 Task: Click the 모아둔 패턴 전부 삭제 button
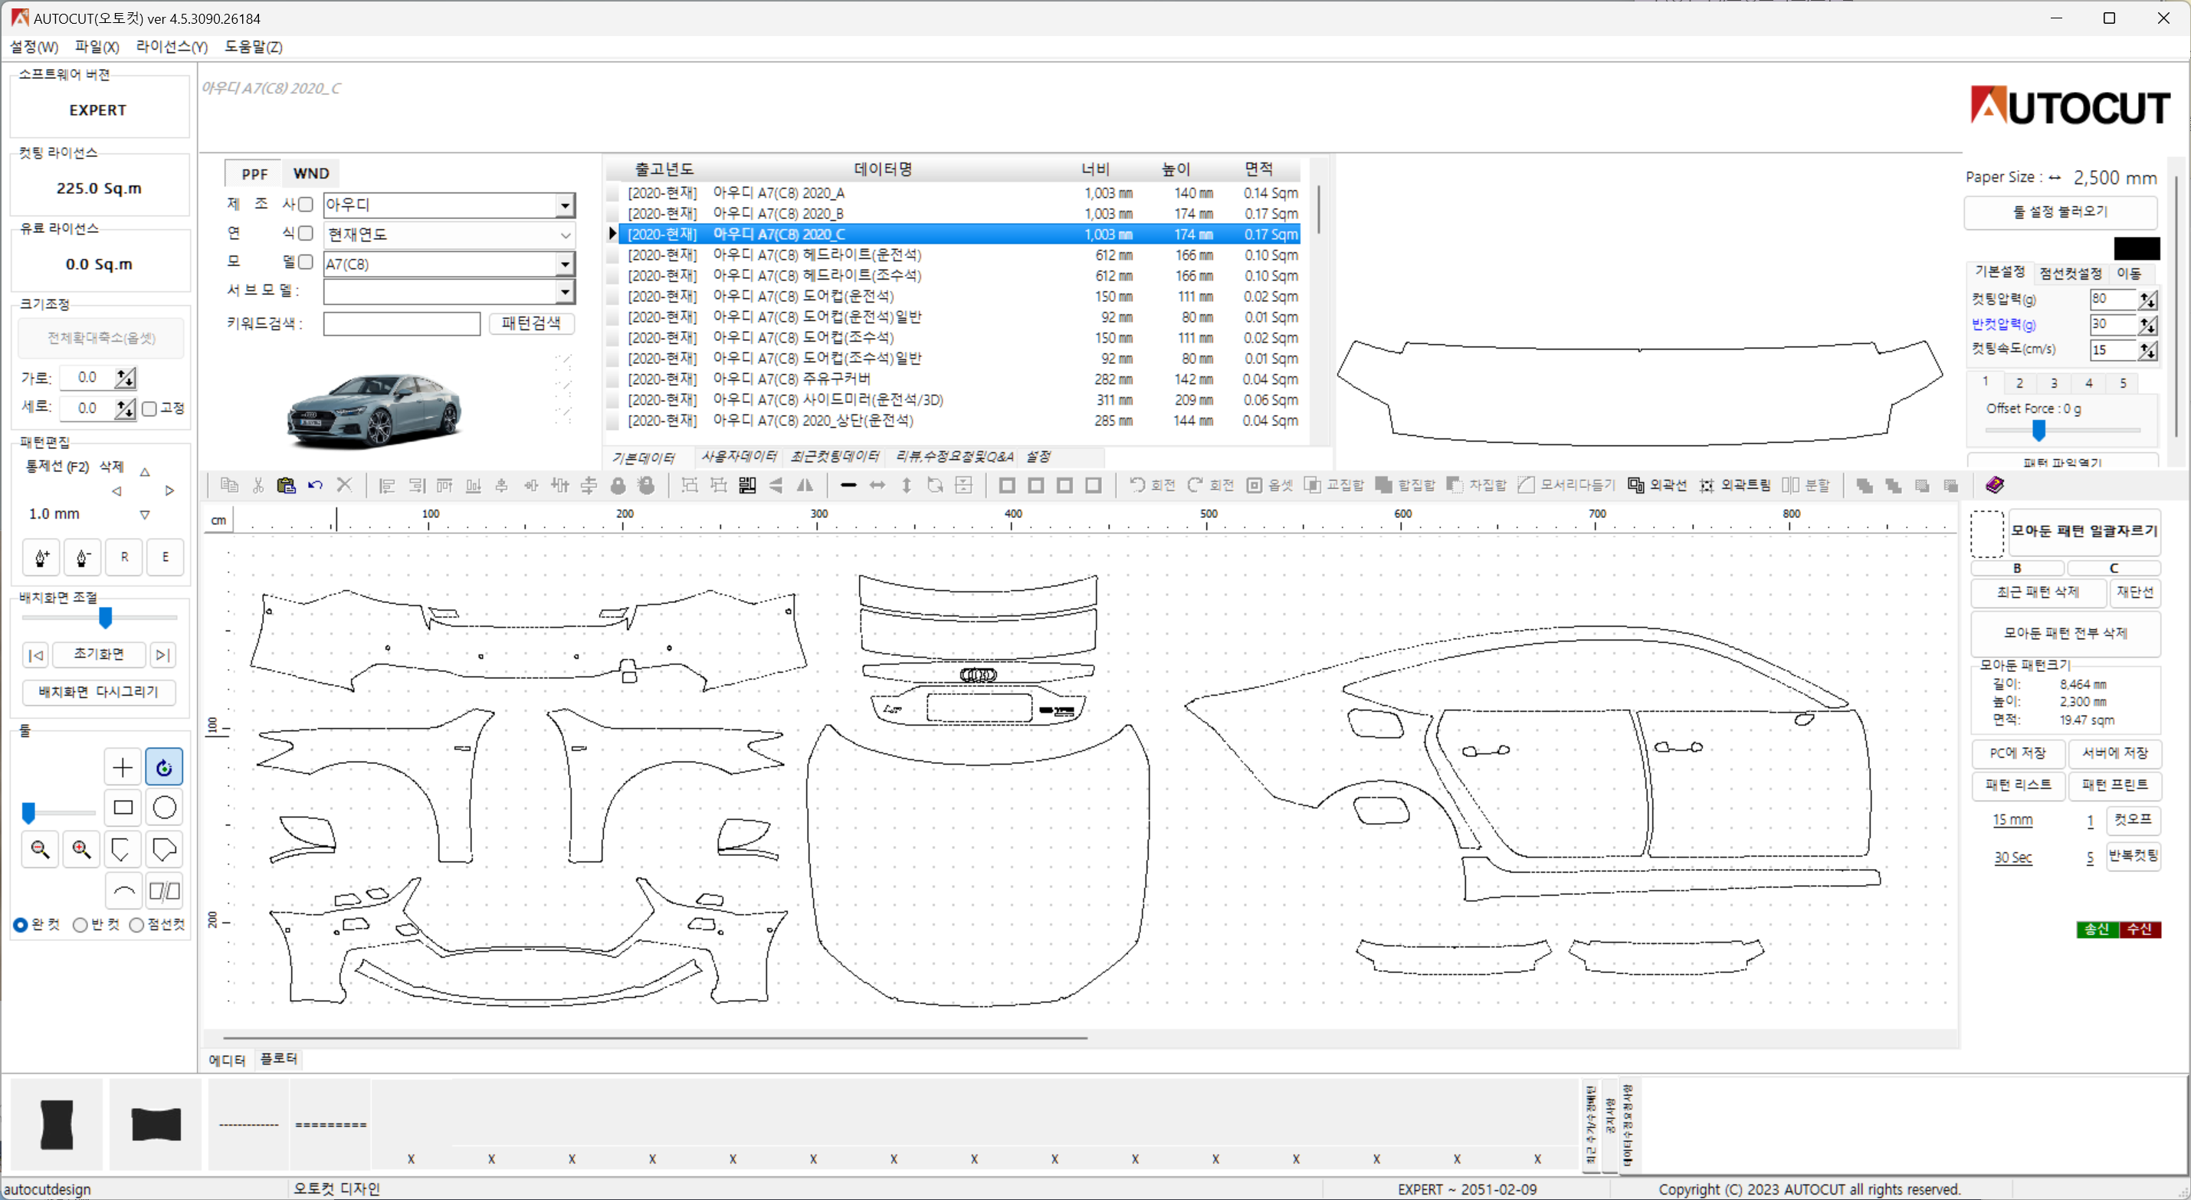coord(2065,633)
